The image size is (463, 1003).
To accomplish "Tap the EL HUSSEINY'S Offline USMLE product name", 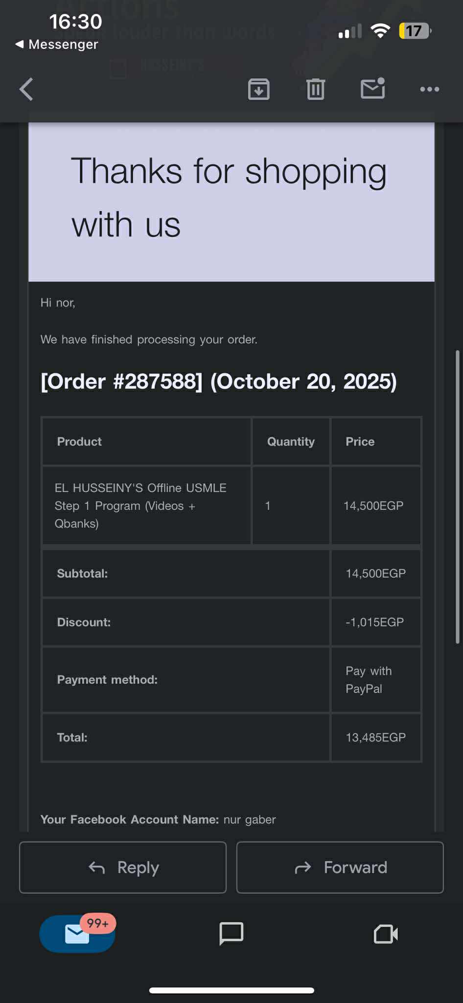I will point(140,505).
